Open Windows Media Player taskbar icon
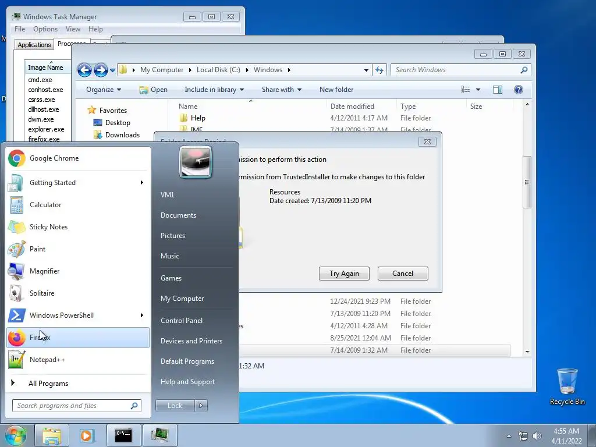596x447 pixels. [x=87, y=435]
